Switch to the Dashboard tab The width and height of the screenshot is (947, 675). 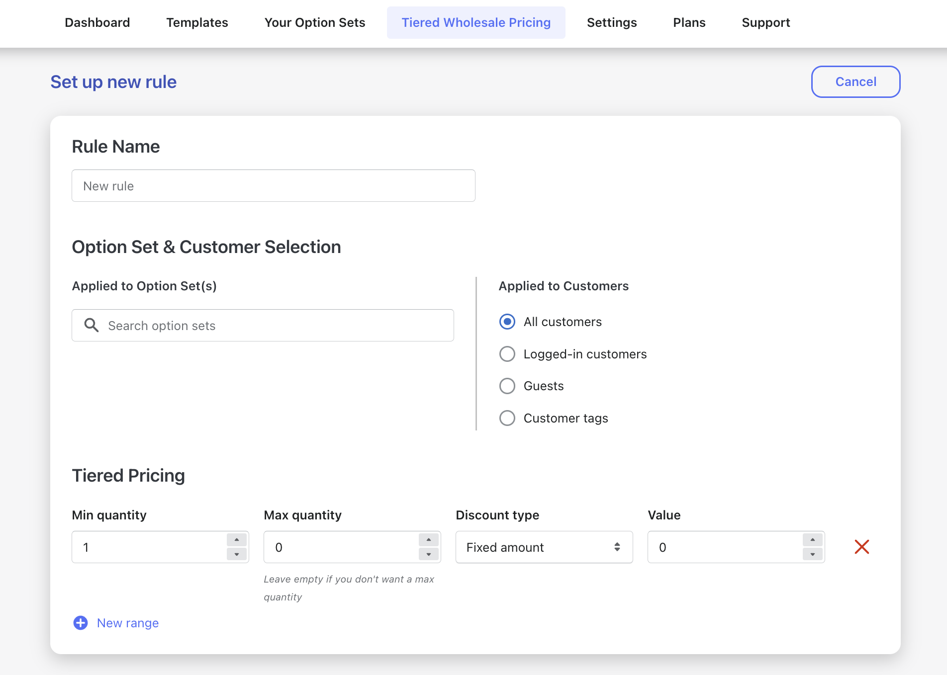coord(97,22)
